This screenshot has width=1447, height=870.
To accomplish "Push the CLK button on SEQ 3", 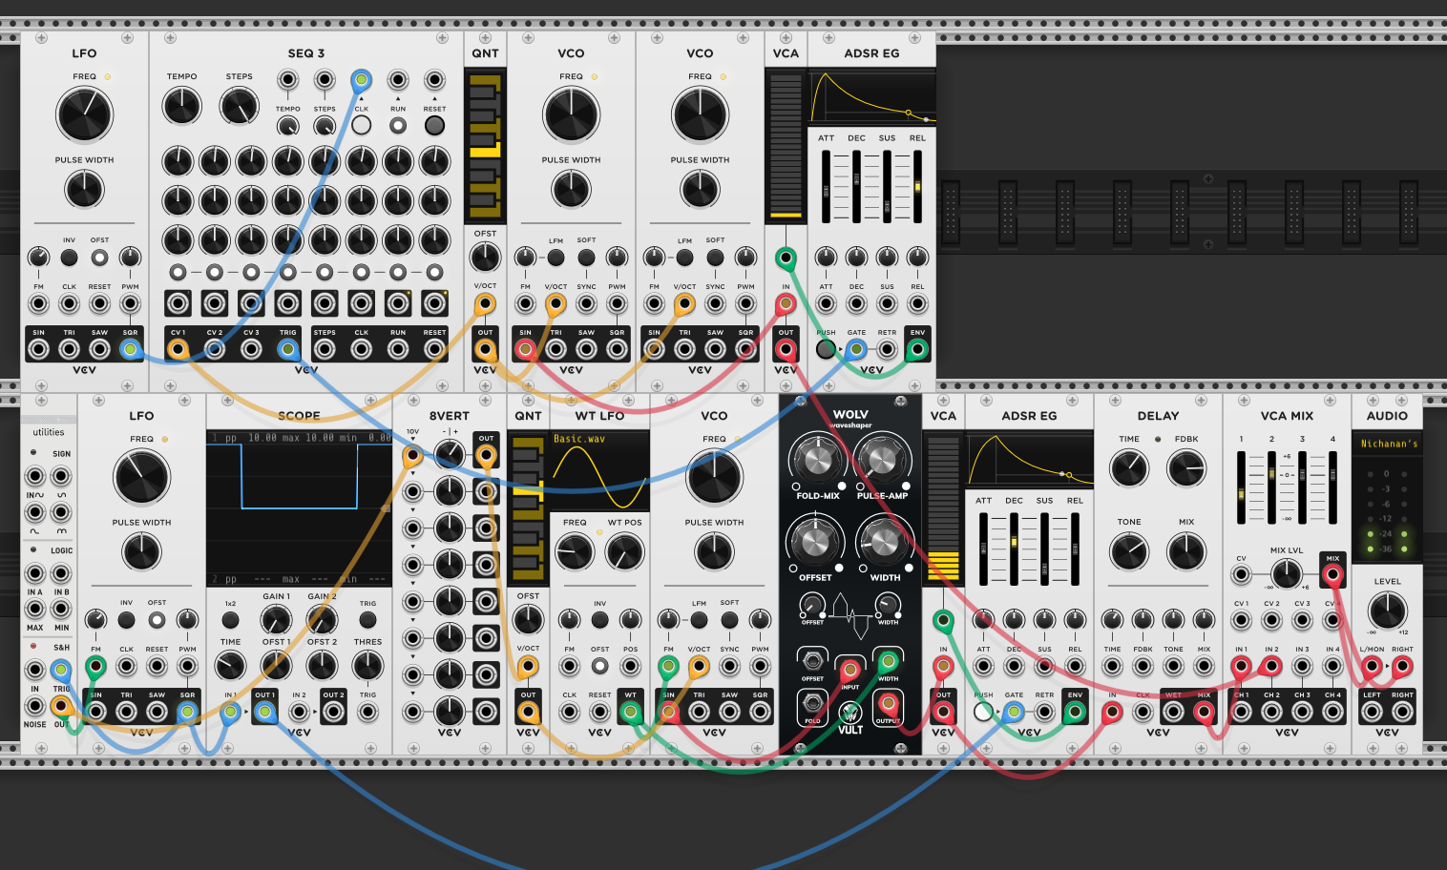I will click(x=361, y=125).
